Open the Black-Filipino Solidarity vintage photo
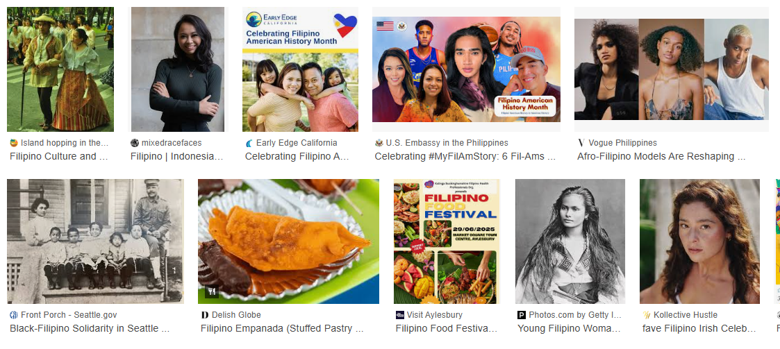This screenshot has width=780, height=349. pos(95,241)
